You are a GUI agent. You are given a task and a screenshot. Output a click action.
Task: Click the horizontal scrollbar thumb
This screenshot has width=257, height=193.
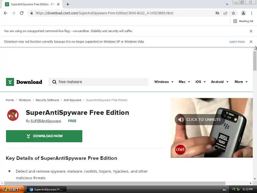click(x=115, y=183)
